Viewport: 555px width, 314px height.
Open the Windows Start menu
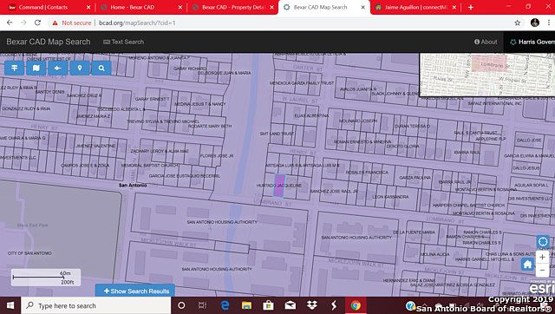pyautogui.click(x=10, y=305)
